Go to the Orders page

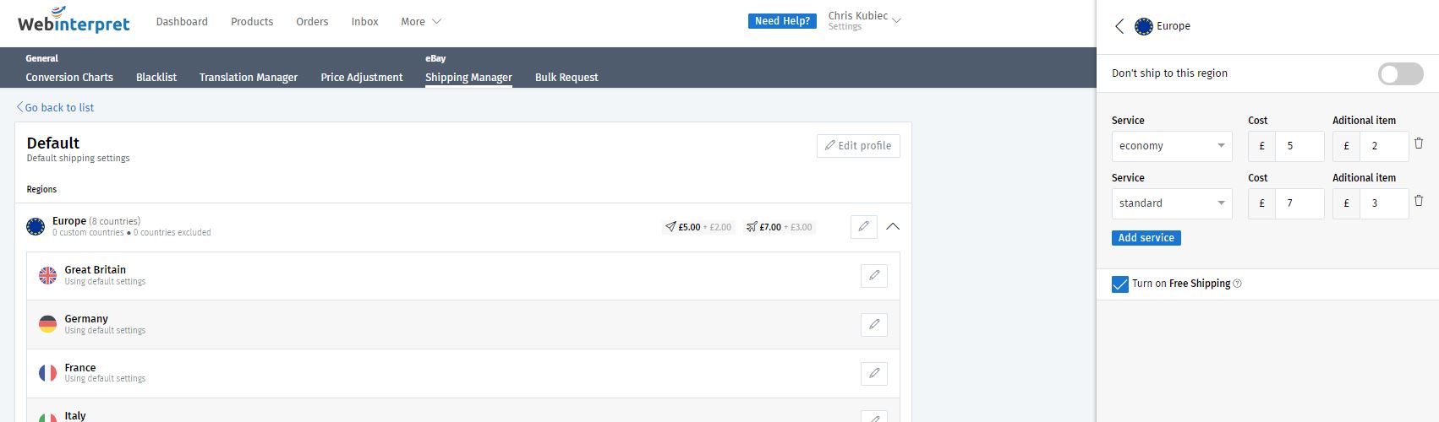coord(312,21)
